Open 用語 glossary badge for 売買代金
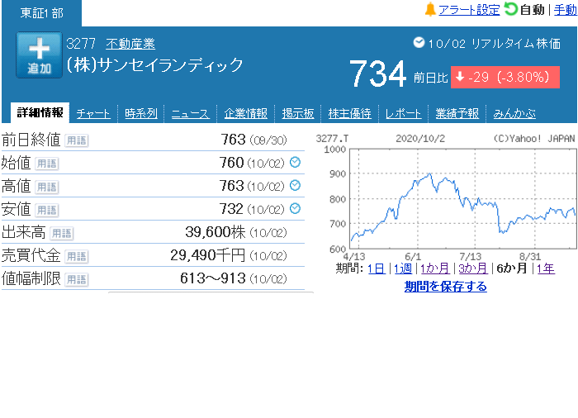578x418 pixels. pyautogui.click(x=76, y=256)
